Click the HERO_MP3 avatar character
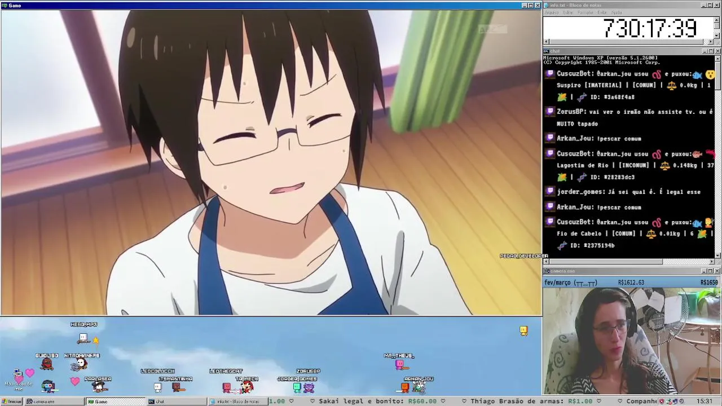 [x=83, y=338]
